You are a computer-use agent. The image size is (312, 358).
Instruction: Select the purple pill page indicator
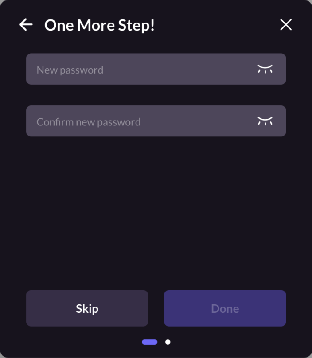(149, 342)
